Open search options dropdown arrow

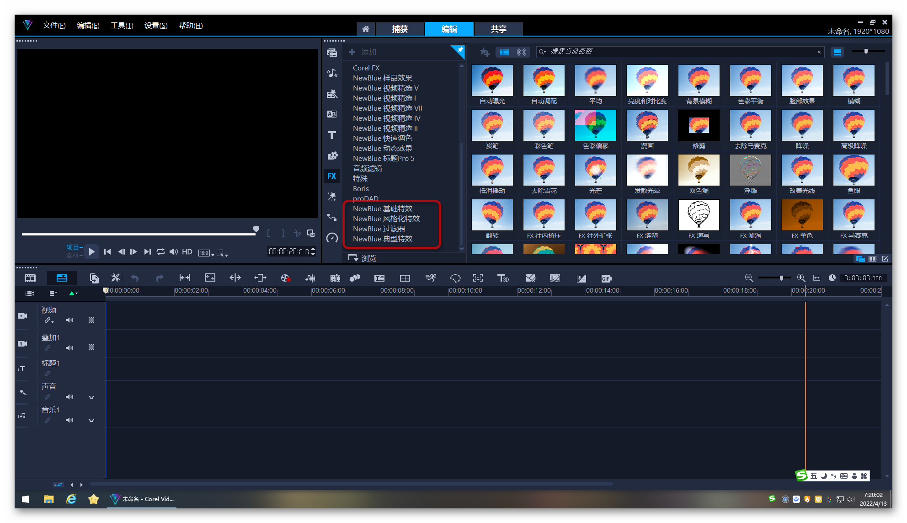tap(543, 52)
